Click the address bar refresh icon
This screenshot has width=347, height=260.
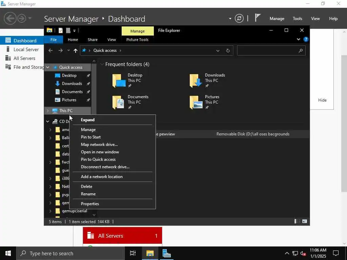tap(228, 51)
